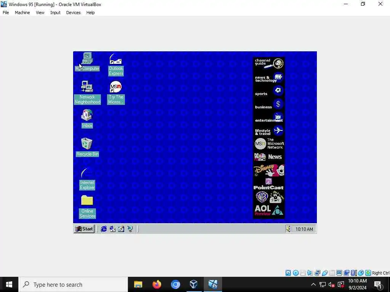Open the Windows 95 Start button
390x292 pixels.
(x=84, y=229)
